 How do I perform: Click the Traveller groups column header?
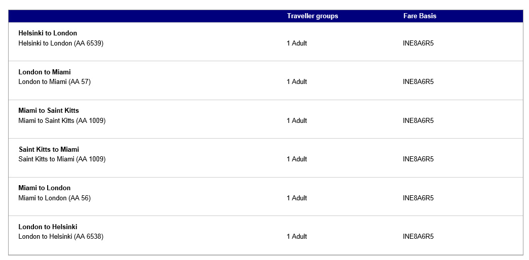point(312,16)
